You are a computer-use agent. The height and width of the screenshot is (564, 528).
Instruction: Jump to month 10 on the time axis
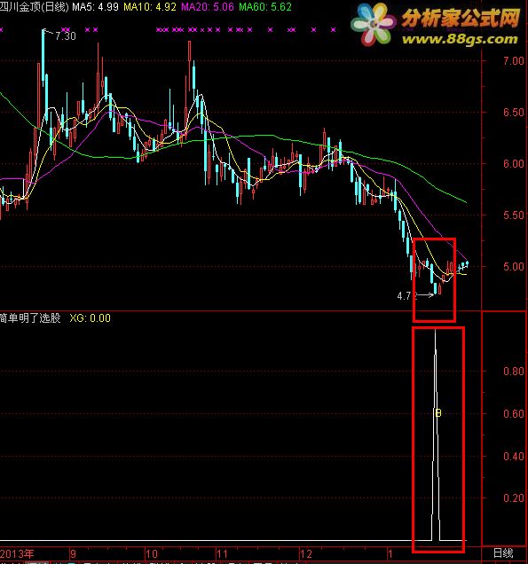[151, 553]
